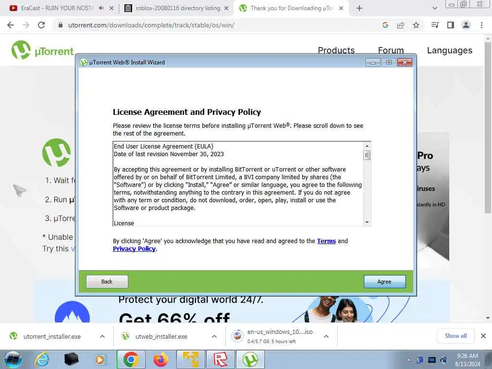Show hidden system tray icons
Screen dimensions: 492x369
(408, 360)
